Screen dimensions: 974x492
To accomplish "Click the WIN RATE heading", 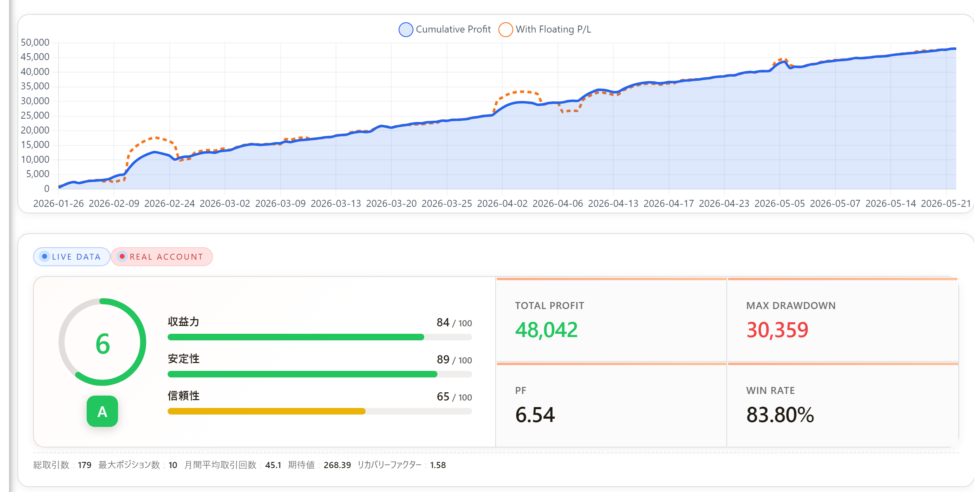I will pyautogui.click(x=771, y=391).
